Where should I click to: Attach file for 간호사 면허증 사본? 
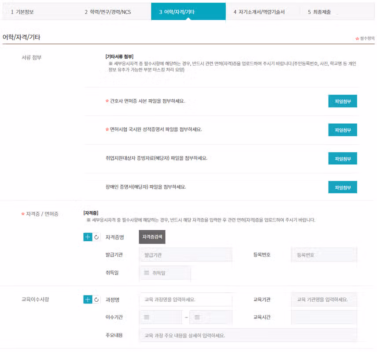(x=343, y=101)
